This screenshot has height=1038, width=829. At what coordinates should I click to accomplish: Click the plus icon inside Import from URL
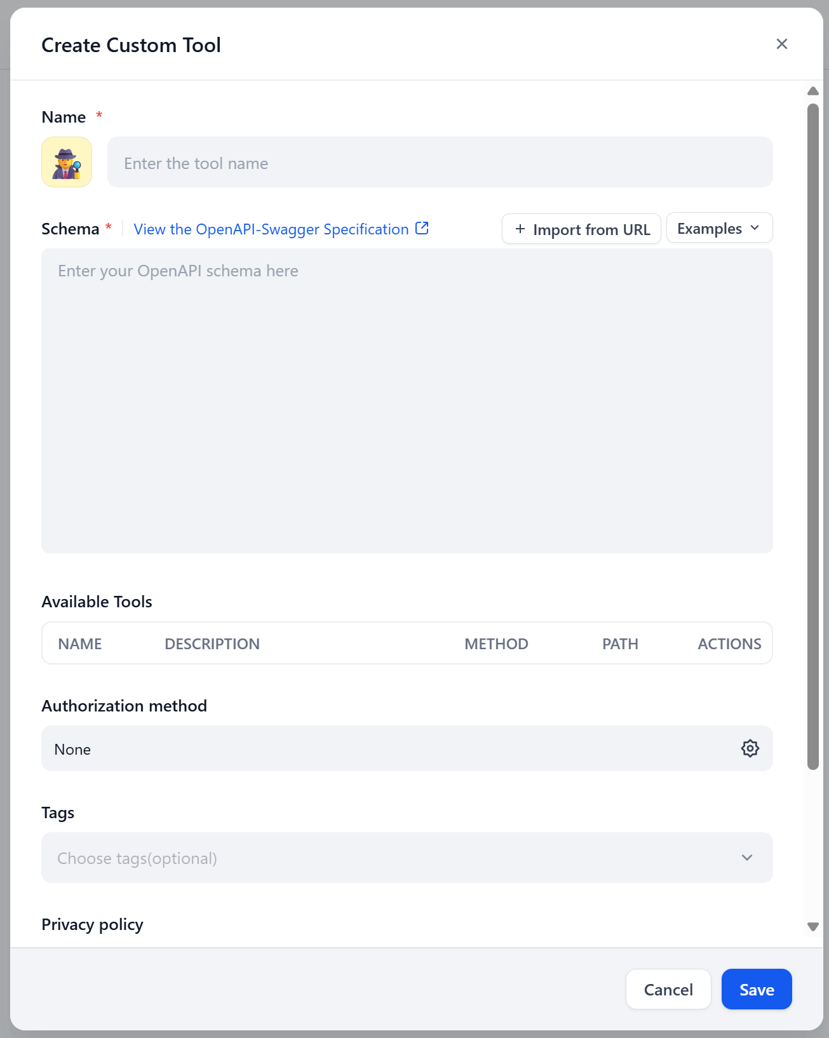click(520, 229)
